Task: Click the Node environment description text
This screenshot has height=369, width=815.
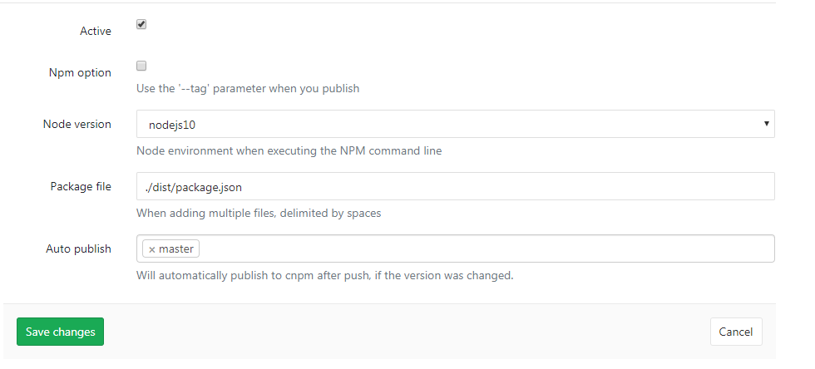Action: click(289, 151)
